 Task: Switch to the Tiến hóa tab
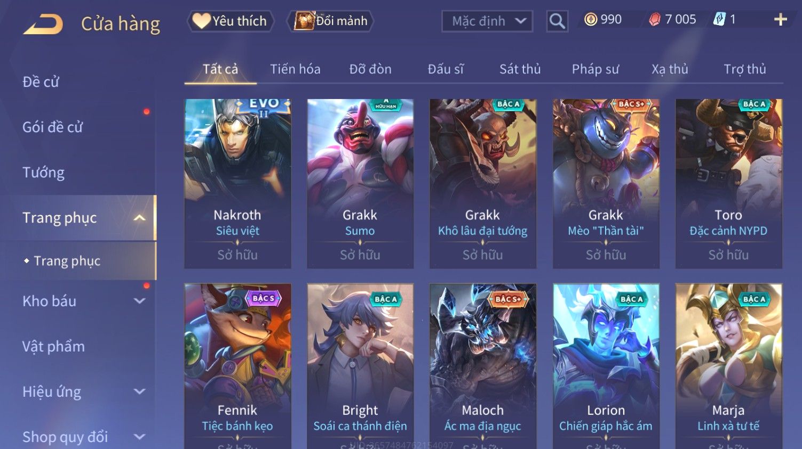pyautogui.click(x=295, y=69)
